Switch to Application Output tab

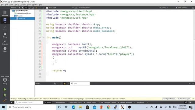pyautogui.click(x=74, y=103)
